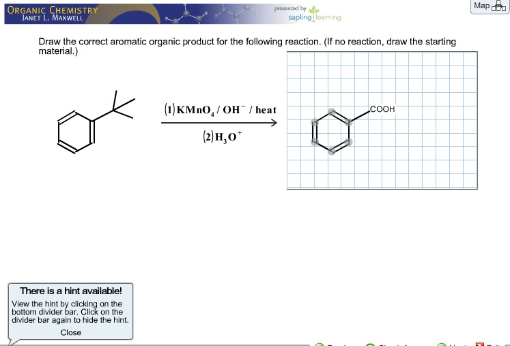The image size is (510, 346).
Task: Click the Map hierarchy icon
Action: (x=498, y=6)
